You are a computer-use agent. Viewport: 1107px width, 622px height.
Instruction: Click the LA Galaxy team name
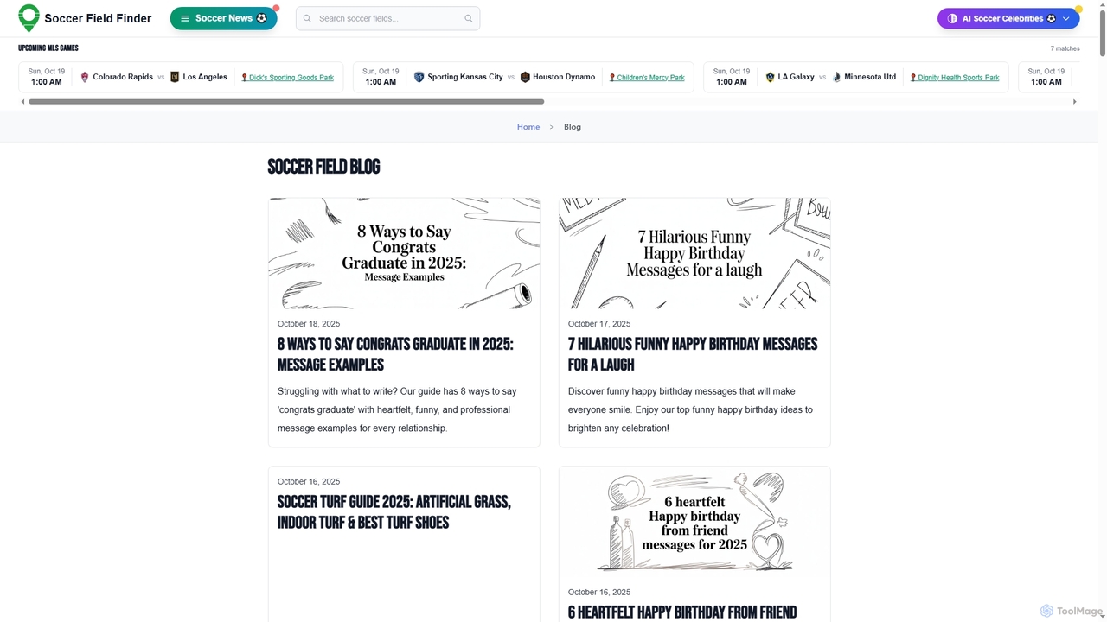(x=796, y=77)
